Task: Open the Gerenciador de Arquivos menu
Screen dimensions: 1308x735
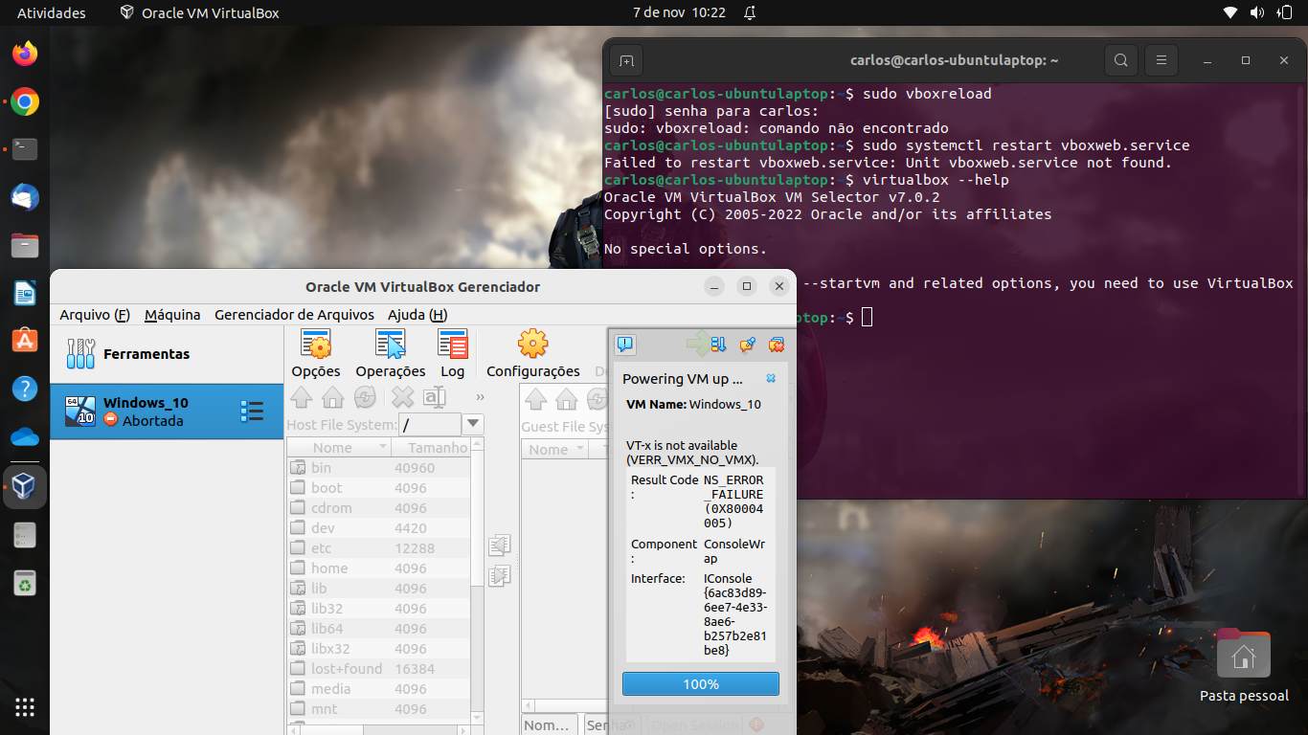Action: pyautogui.click(x=294, y=315)
